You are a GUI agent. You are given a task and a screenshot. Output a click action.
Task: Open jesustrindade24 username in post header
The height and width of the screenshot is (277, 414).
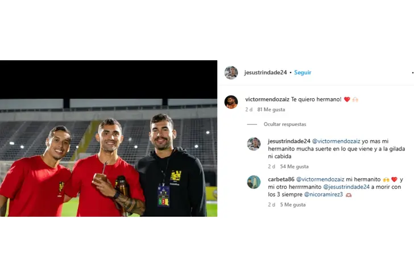tap(266, 73)
